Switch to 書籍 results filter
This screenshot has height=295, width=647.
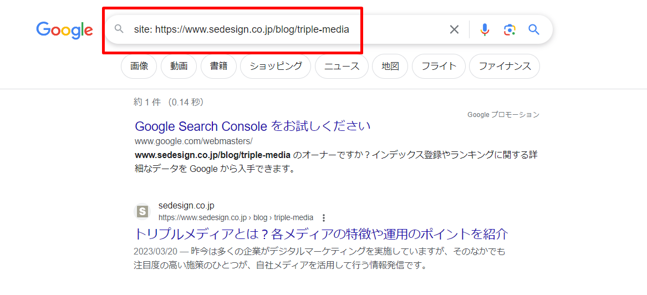tap(218, 66)
